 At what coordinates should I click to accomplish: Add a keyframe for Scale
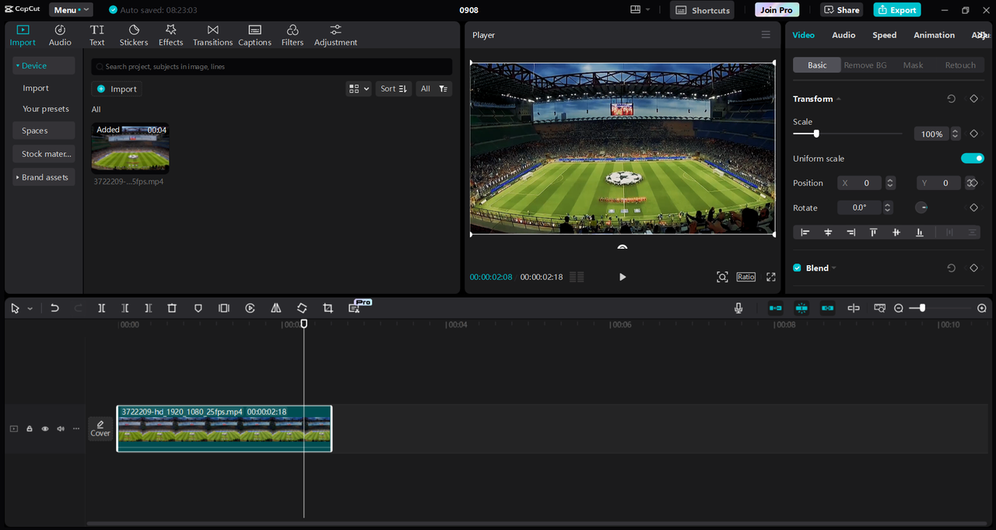(973, 134)
